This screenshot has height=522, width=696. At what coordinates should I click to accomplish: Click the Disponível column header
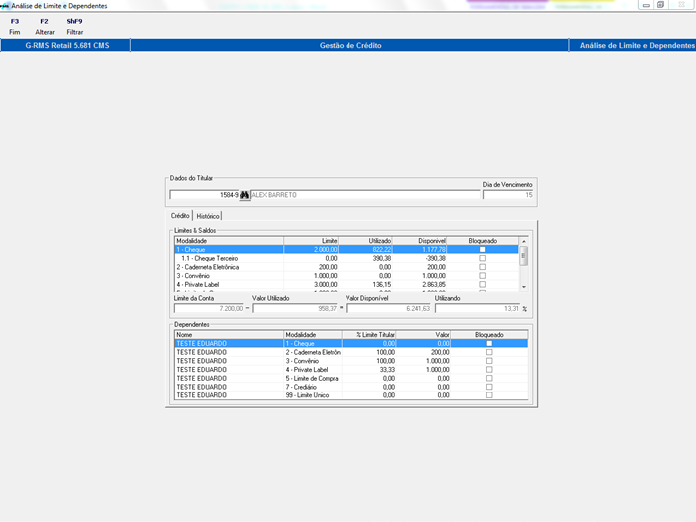tap(419, 241)
